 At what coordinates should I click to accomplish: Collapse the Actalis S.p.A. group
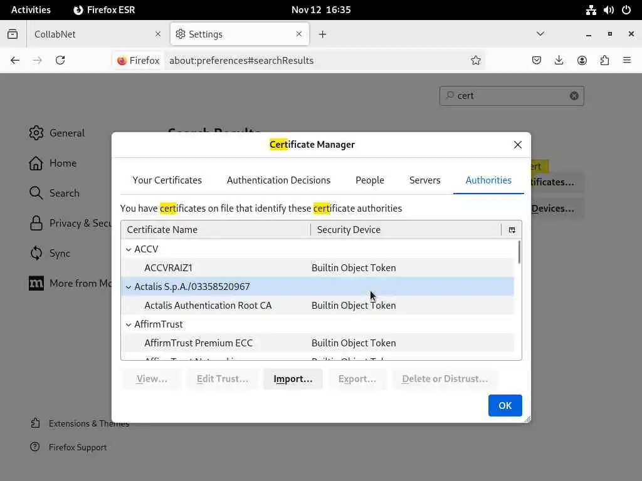tap(129, 287)
